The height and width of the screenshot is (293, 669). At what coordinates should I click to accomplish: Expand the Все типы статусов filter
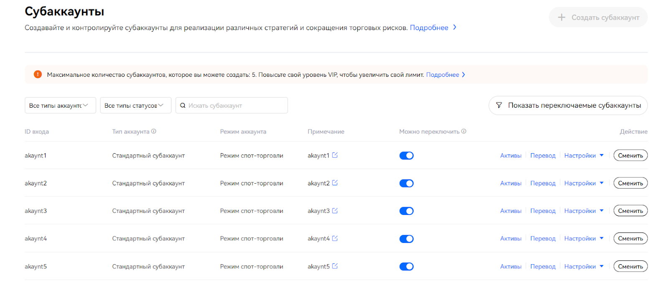click(x=135, y=105)
